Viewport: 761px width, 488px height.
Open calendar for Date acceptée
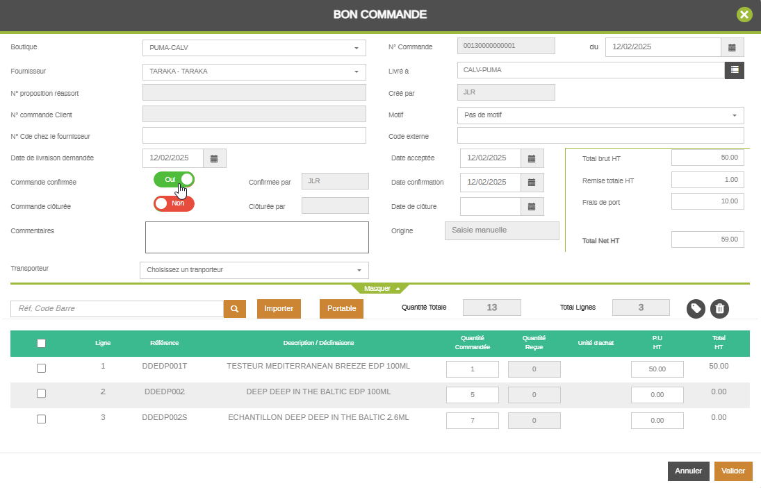coord(532,158)
